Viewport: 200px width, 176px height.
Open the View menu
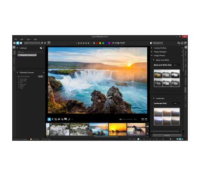click(x=28, y=40)
